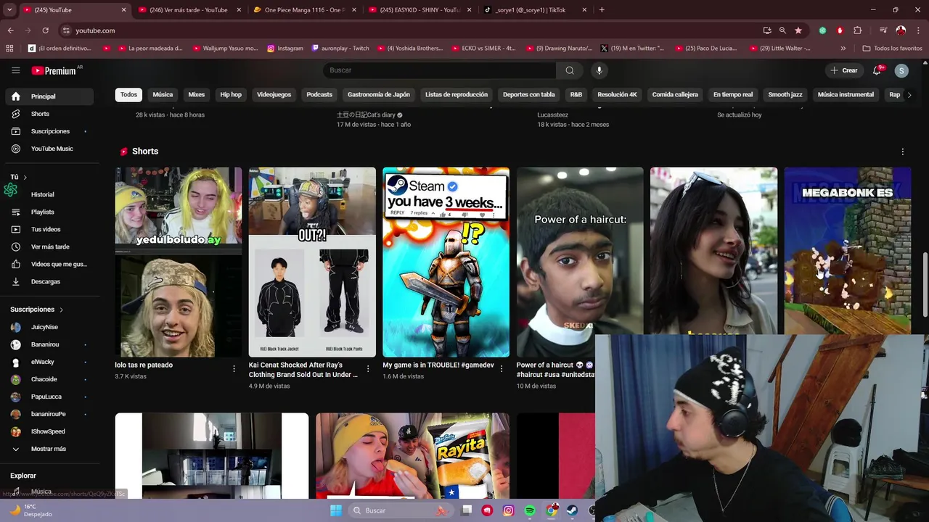Open the Instagram taskbar icon
Screen dimensions: 929x522
509,510
